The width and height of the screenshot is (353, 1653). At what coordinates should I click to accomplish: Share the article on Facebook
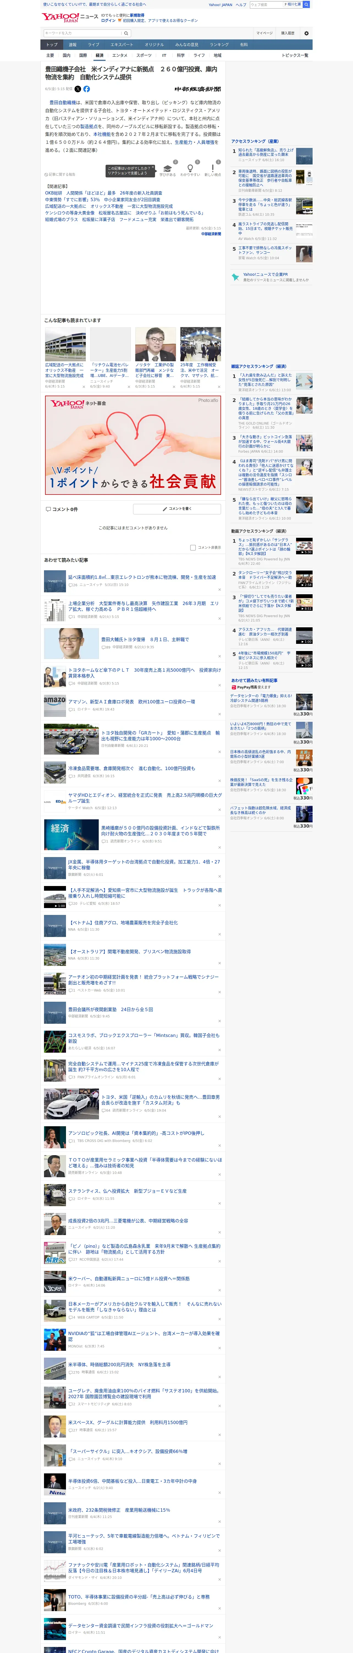coord(87,89)
